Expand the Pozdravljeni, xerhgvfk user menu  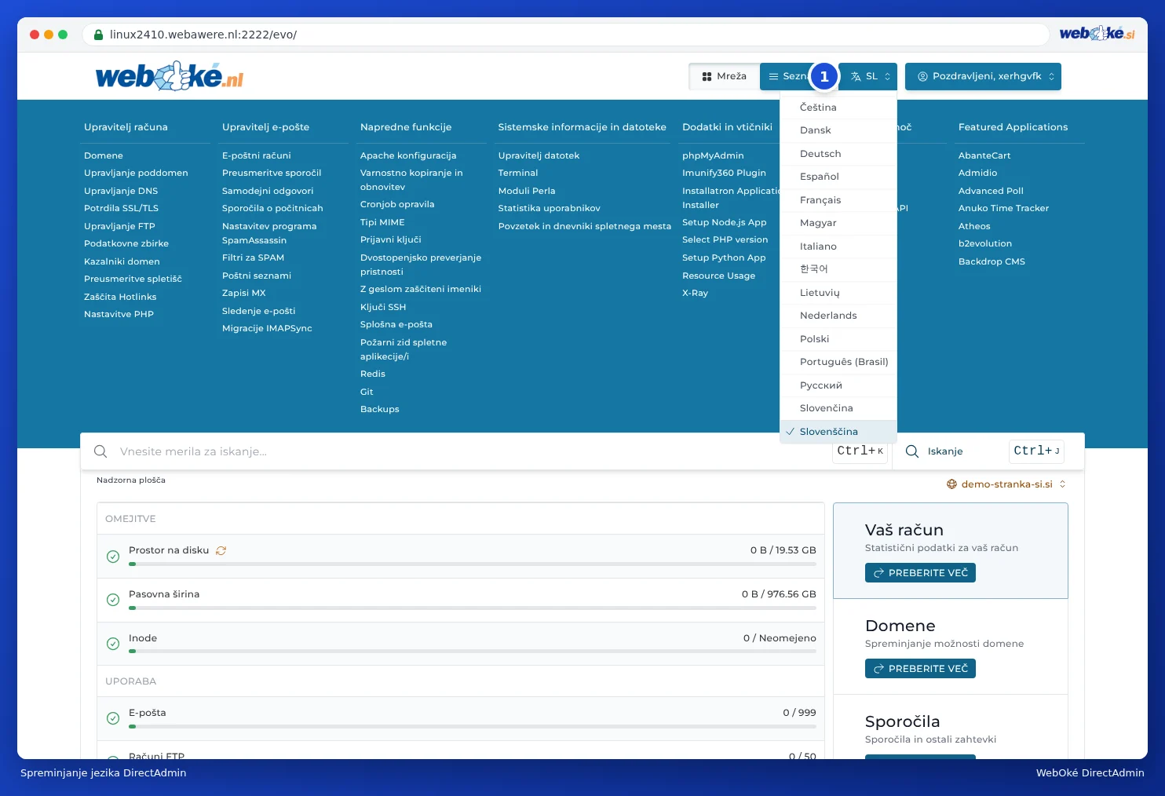[x=983, y=77]
